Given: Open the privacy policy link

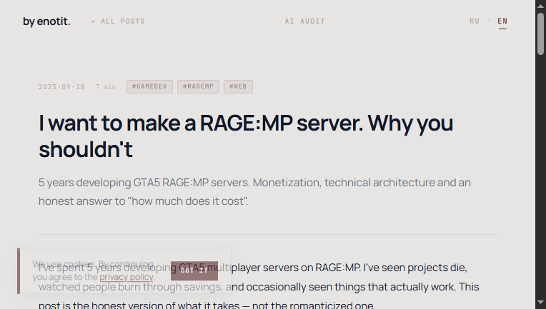Looking at the screenshot, I should [x=126, y=277].
